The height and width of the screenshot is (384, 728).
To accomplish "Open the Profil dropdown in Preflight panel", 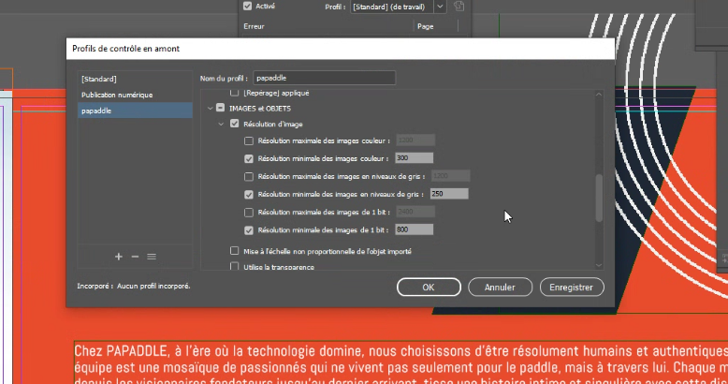I will point(440,7).
